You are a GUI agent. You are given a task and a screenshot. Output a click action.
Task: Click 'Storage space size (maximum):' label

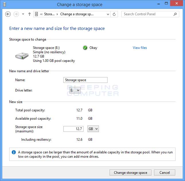point(29,129)
